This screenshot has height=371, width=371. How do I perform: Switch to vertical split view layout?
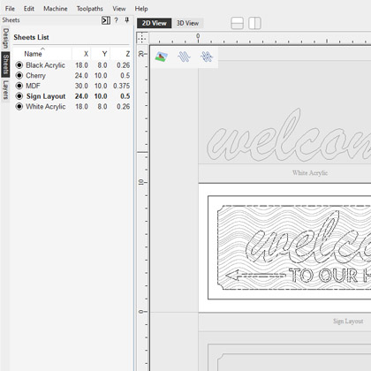[x=254, y=23]
